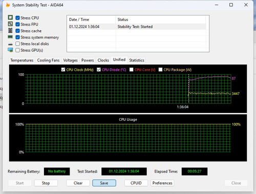Image resolution: width=256 pixels, height=194 pixels.
Task: Click the CPU chip icon beside Stress CPU
Action: [10, 17]
